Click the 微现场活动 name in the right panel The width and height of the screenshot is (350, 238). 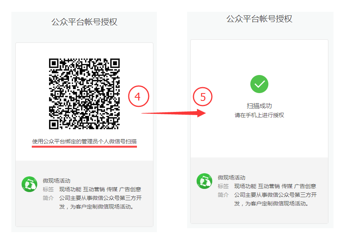pos(232,178)
